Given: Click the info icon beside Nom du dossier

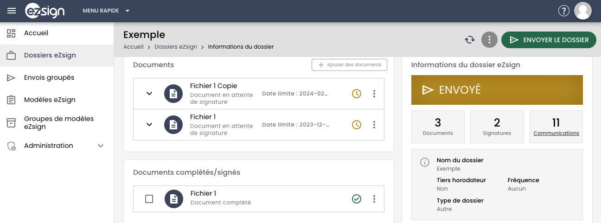Looking at the screenshot, I should (424, 162).
